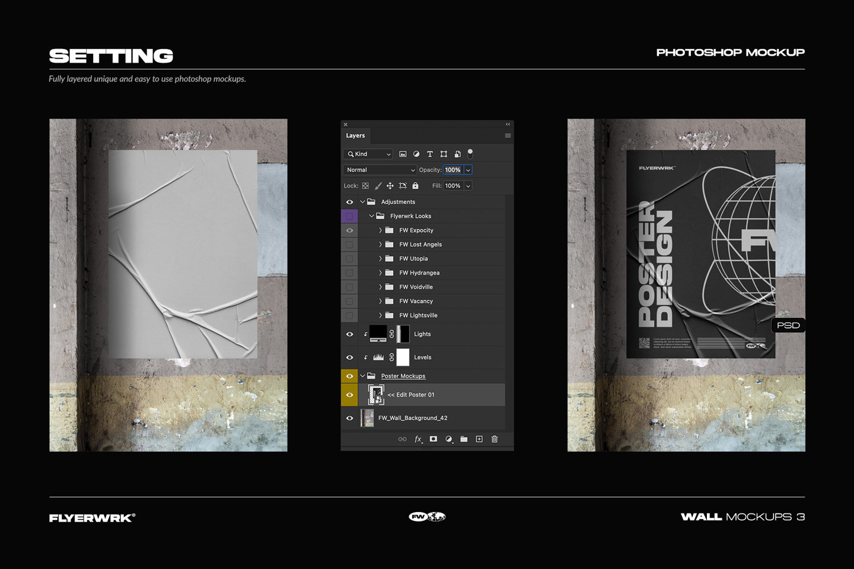Collapse the Poster Mockups group
This screenshot has height=569, width=854.
point(362,376)
